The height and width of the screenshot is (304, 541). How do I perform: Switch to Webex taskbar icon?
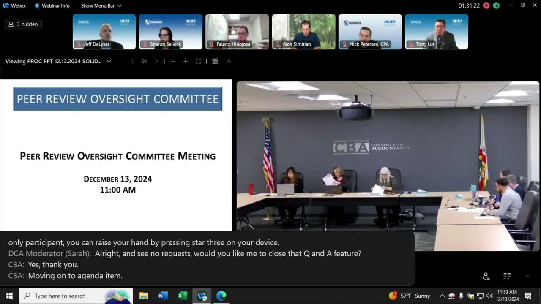(x=202, y=296)
